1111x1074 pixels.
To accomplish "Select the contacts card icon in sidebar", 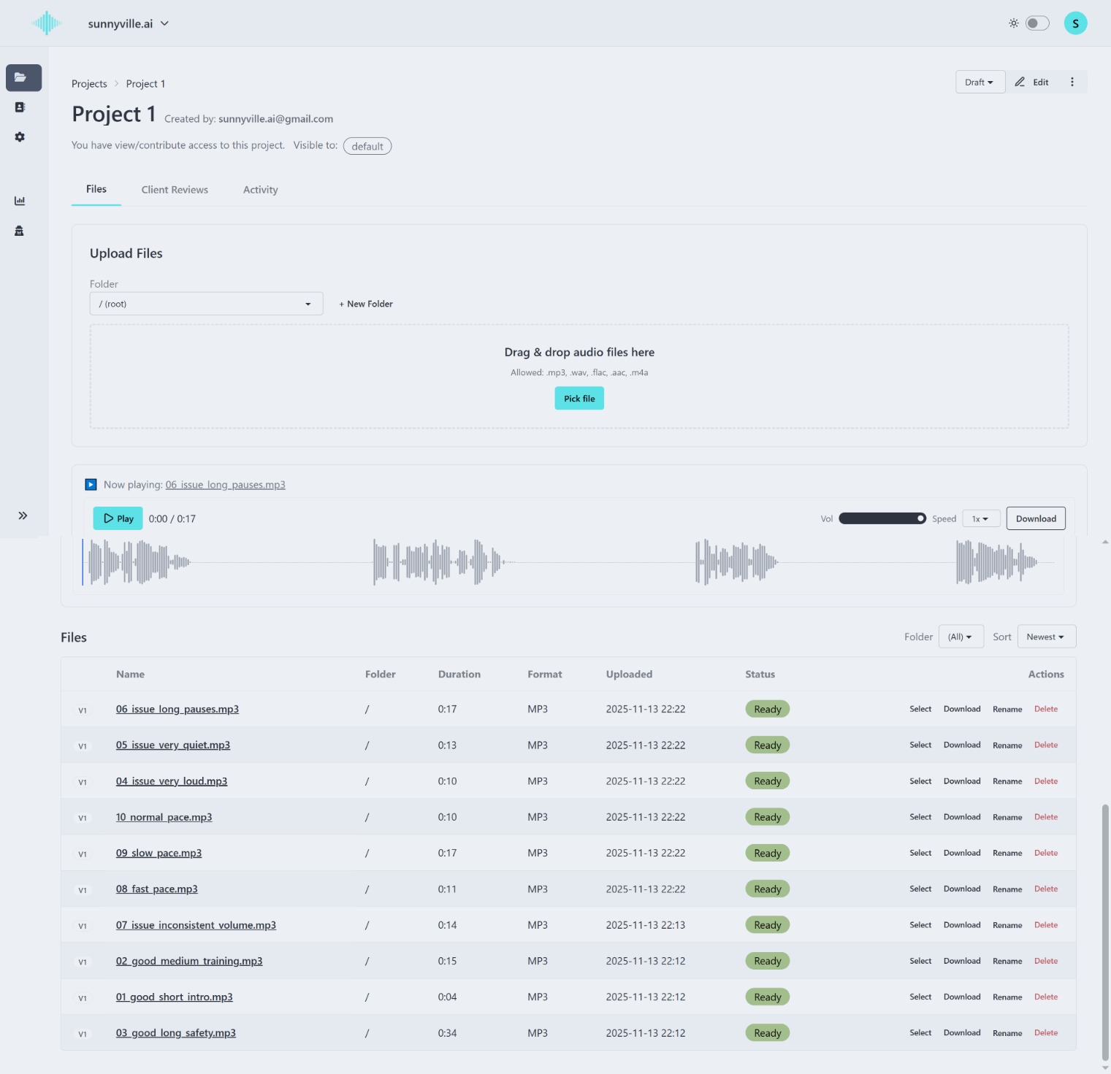I will 20,107.
